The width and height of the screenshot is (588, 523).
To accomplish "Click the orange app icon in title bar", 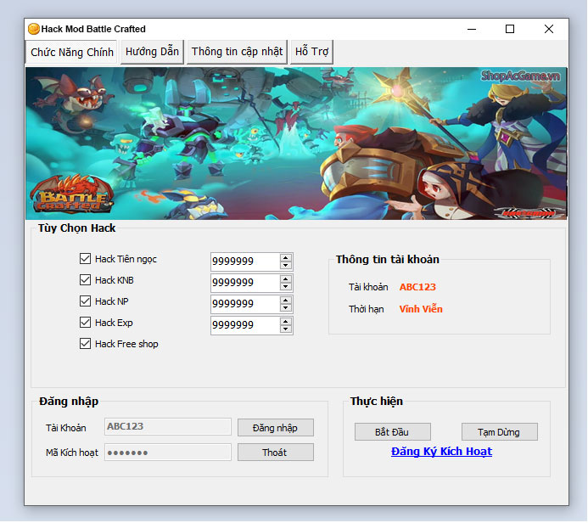I will point(34,29).
